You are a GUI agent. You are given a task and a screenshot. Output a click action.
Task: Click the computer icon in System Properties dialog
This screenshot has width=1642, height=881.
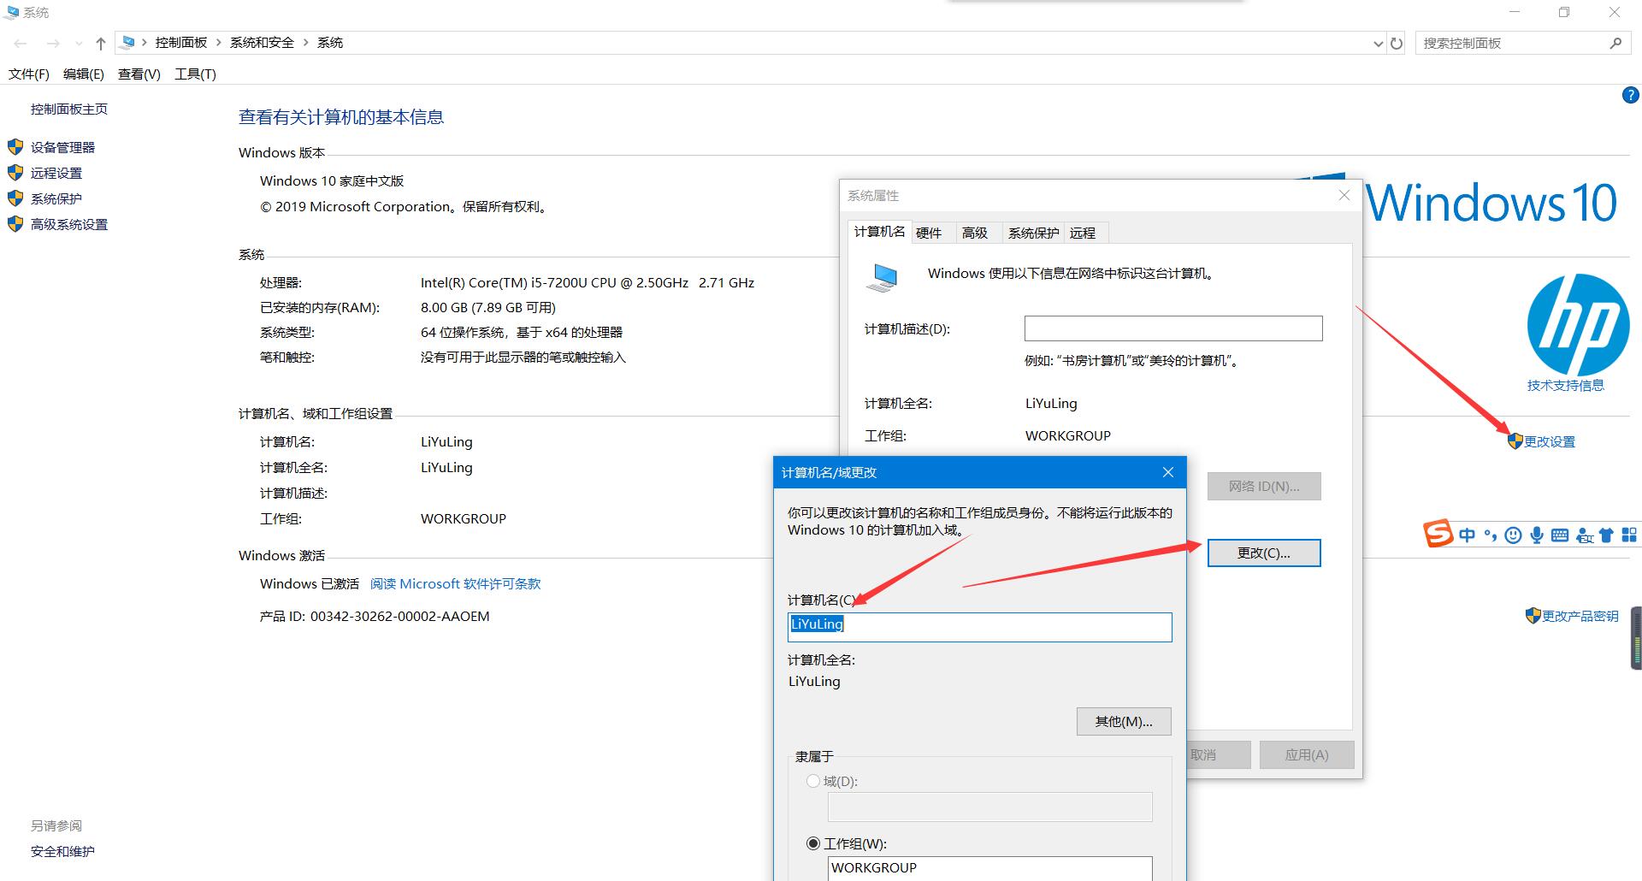[882, 277]
